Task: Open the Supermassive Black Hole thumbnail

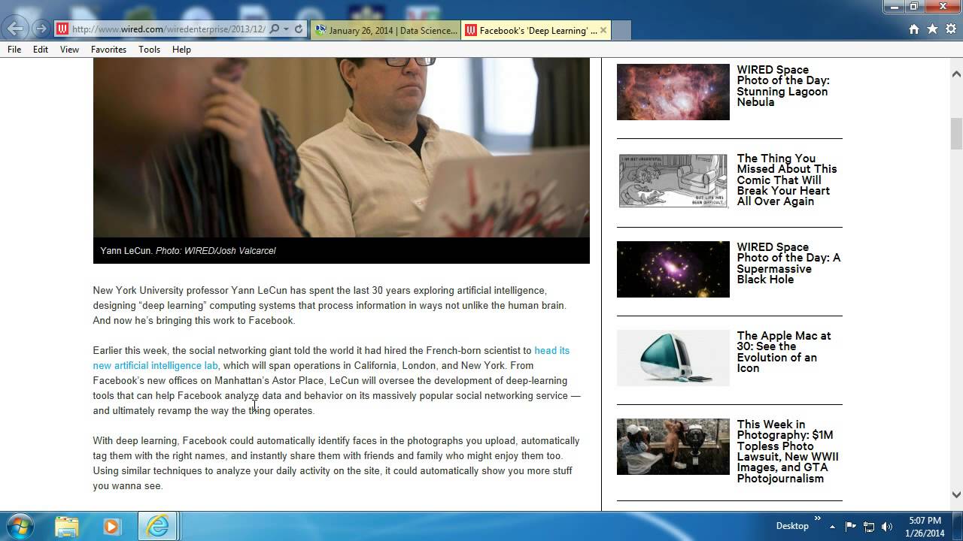Action: [673, 269]
